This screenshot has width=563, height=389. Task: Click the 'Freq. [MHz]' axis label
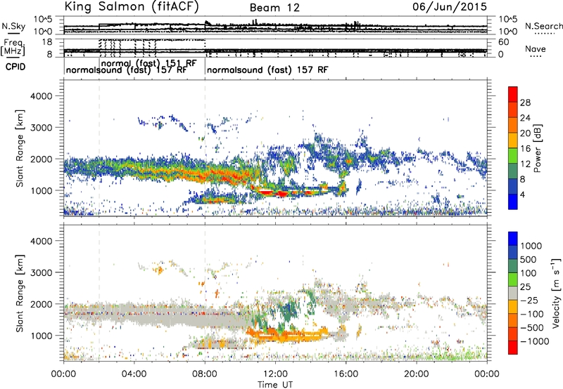click(13, 48)
